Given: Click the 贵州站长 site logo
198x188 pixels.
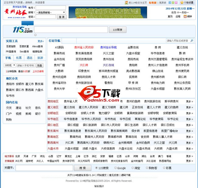Looking at the screenshot, I should (x=16, y=13).
